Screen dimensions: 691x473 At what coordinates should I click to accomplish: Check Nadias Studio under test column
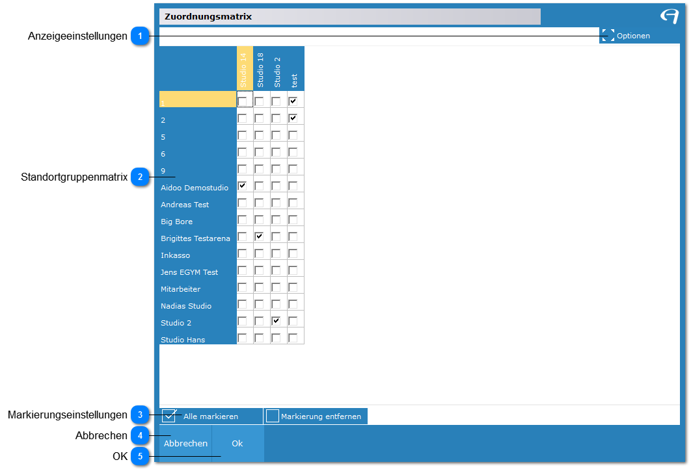[293, 304]
